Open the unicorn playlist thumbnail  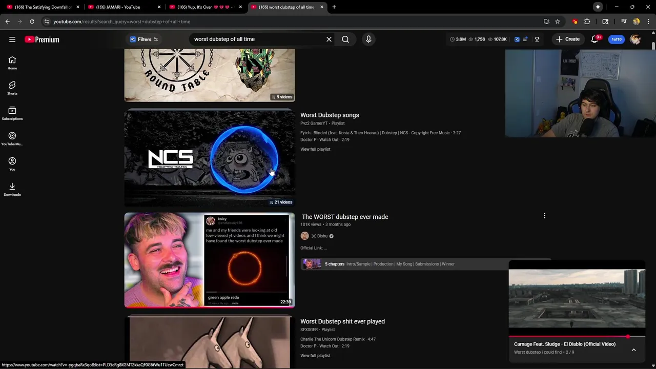[x=210, y=342]
